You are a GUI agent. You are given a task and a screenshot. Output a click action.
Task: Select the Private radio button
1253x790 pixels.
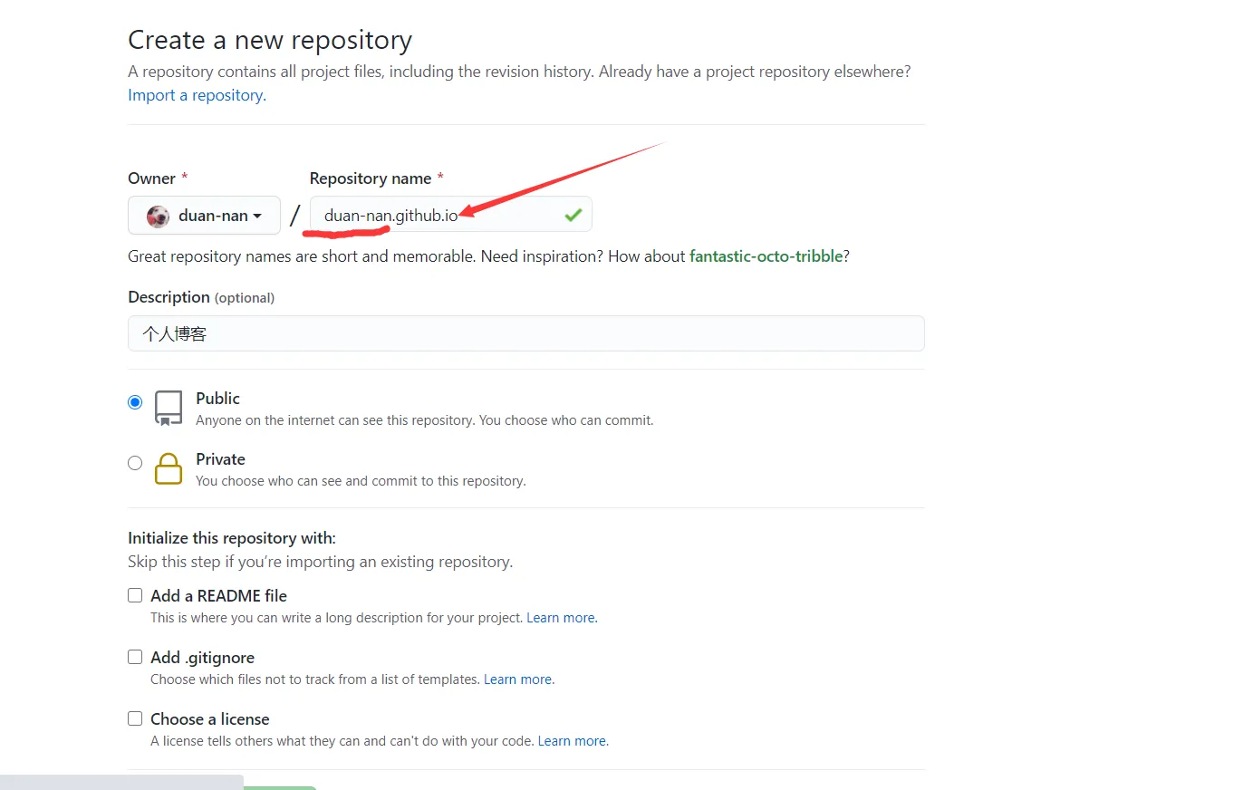[135, 463]
